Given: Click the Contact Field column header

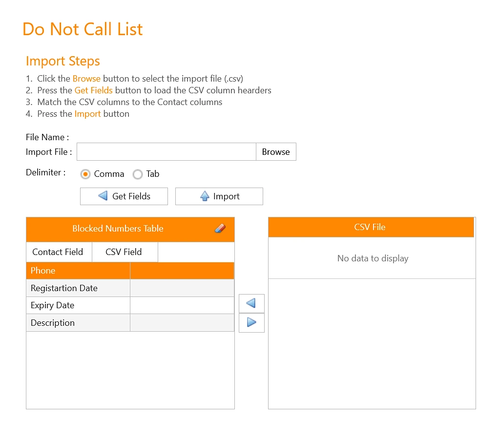Looking at the screenshot, I should coord(59,252).
